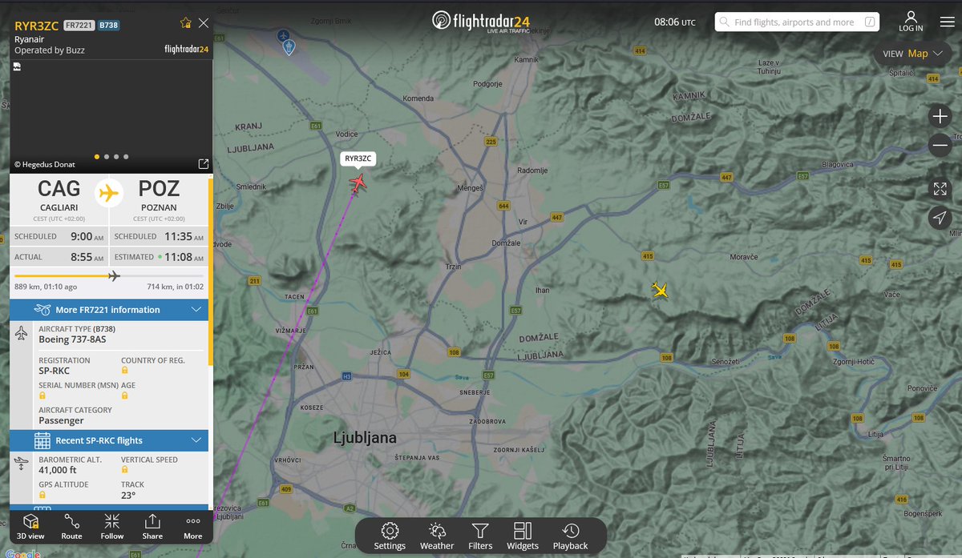The width and height of the screenshot is (962, 558).
Task: Expand More FR7221 information section
Action: 109,310
